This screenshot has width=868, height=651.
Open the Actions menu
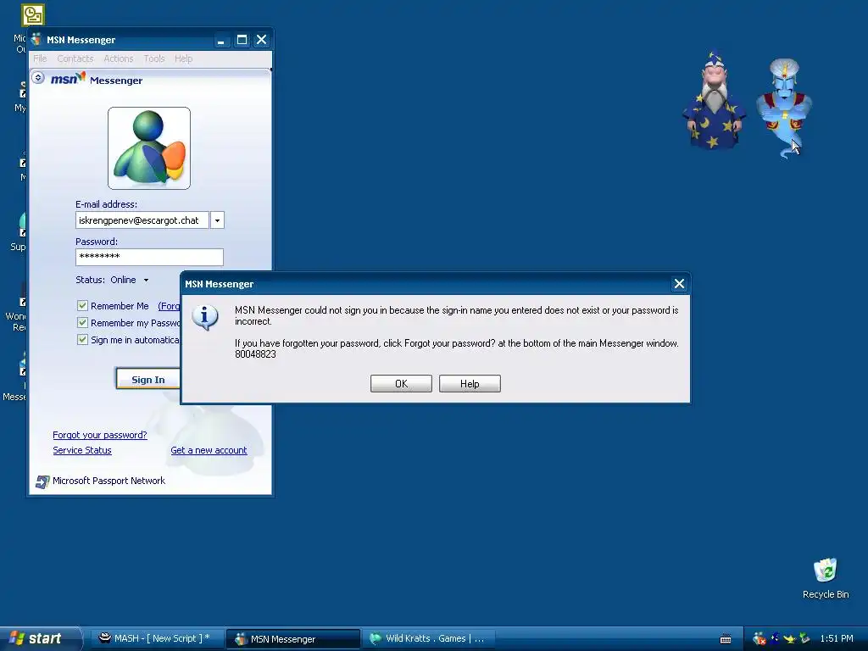point(119,58)
